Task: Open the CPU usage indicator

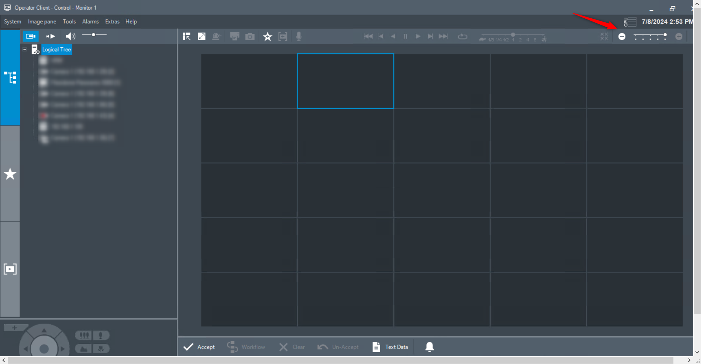Action: point(630,22)
